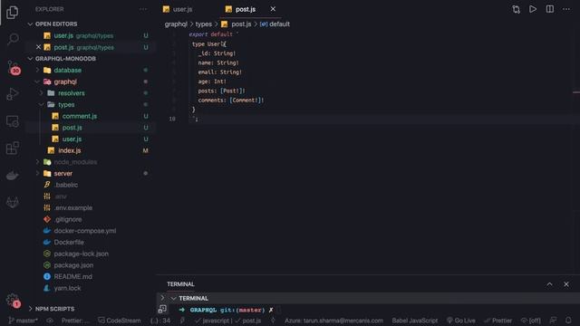This screenshot has height=326, width=580.
Task: Open the .babelrc file
Action: pos(66,185)
